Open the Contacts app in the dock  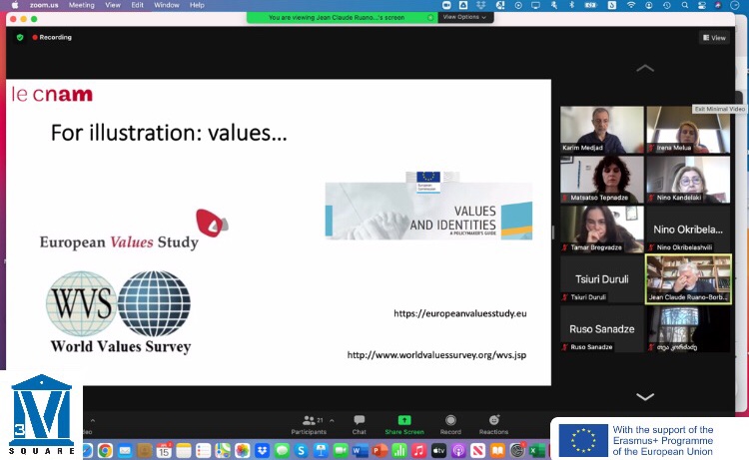pos(144,450)
